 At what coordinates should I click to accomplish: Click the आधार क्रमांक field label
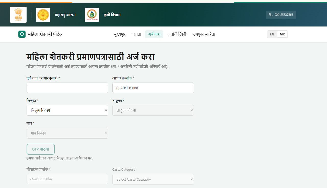(123, 78)
